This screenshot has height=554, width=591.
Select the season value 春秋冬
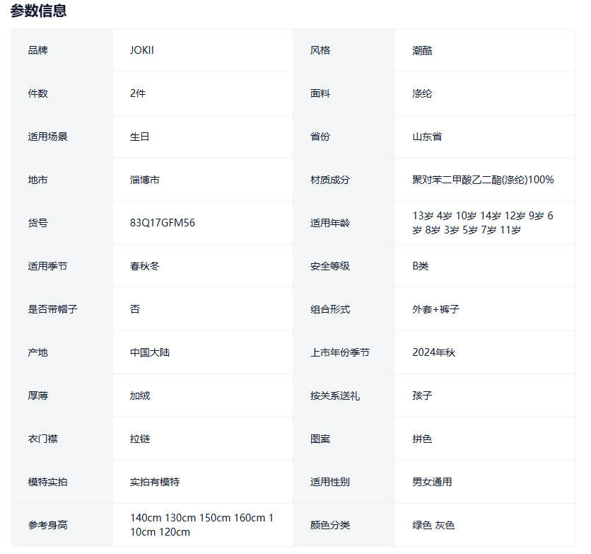pos(145,266)
